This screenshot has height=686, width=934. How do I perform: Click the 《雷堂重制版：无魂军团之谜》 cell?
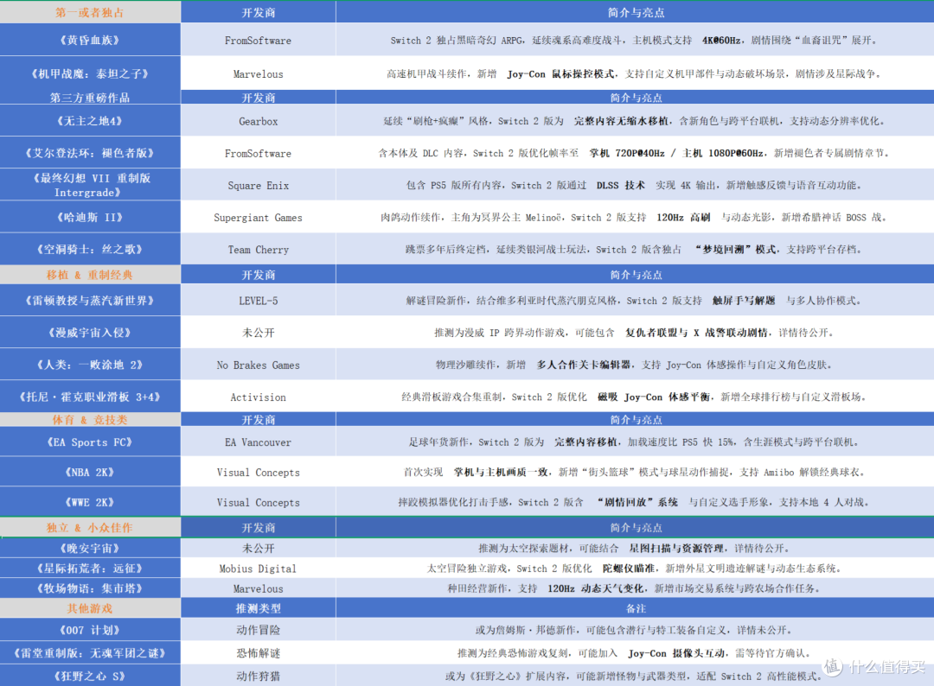90,652
